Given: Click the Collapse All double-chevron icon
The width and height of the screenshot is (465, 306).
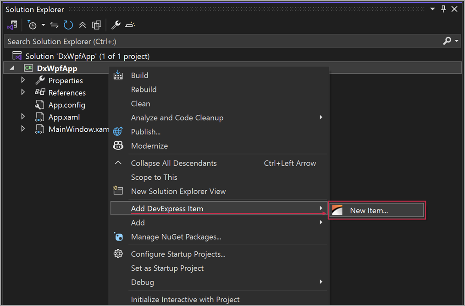Looking at the screenshot, I should coord(83,25).
